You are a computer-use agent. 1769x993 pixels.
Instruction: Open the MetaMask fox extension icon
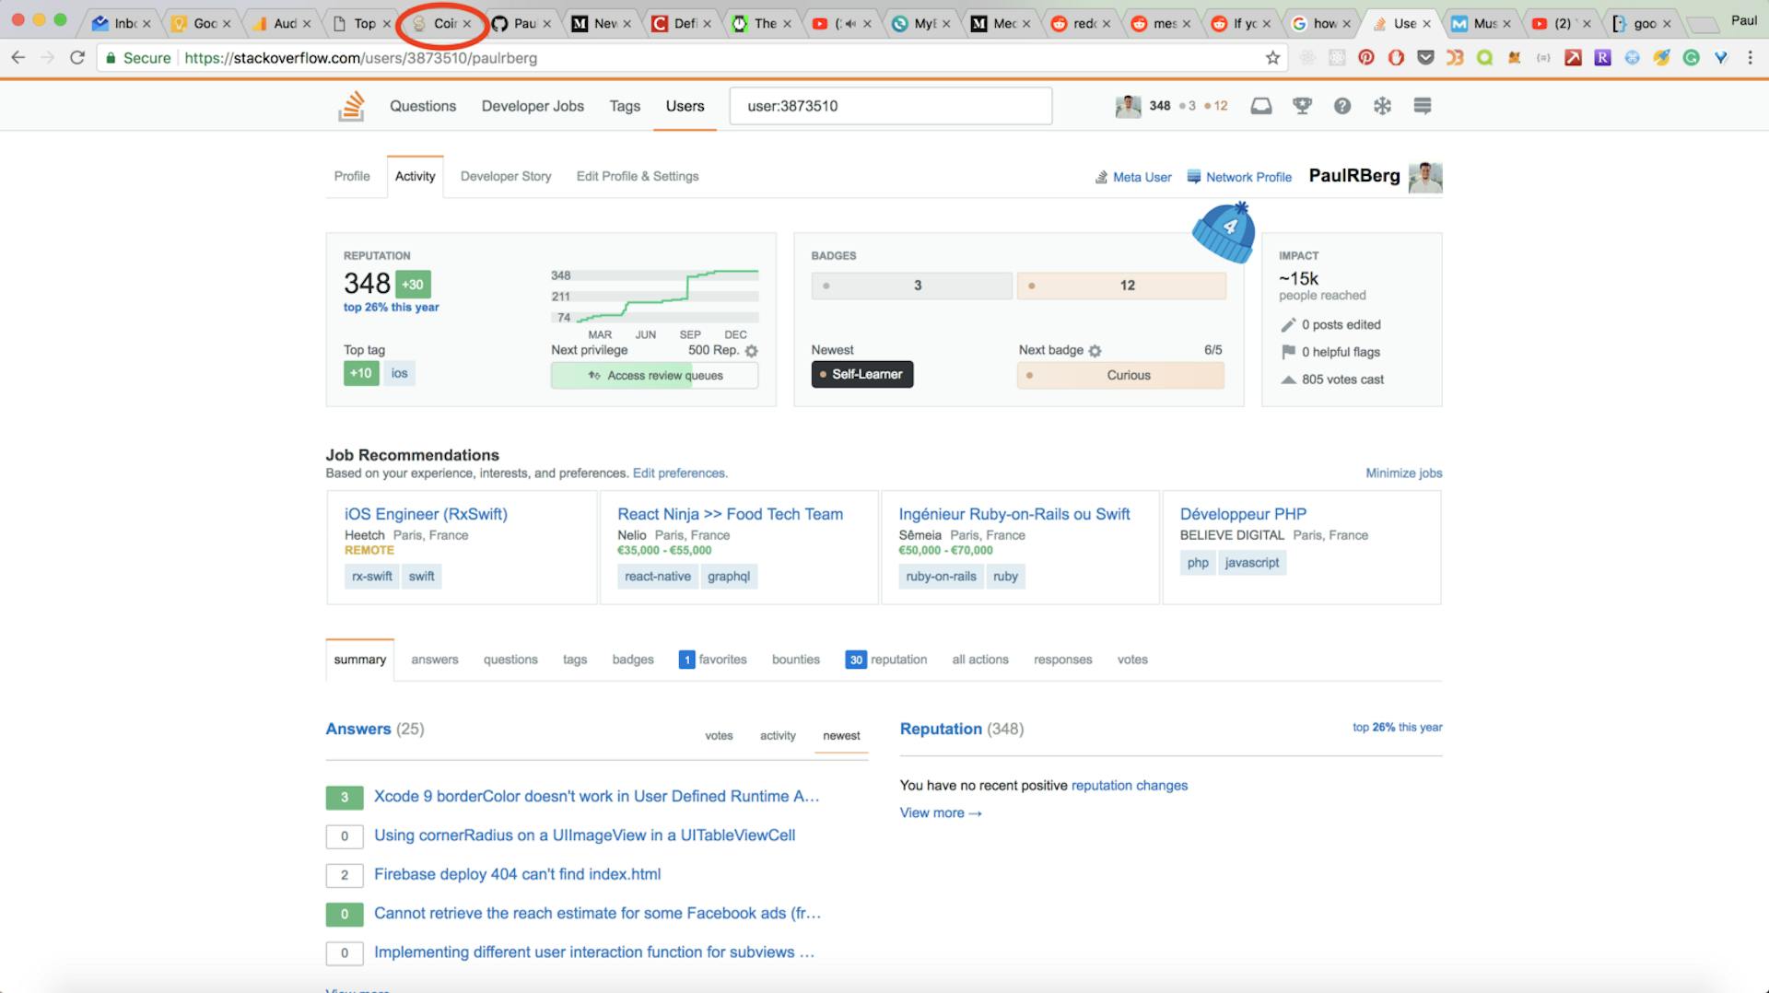1514,57
